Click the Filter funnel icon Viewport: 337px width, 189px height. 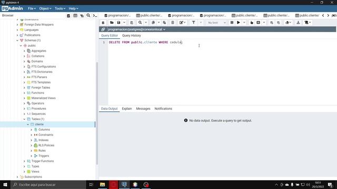(193, 23)
